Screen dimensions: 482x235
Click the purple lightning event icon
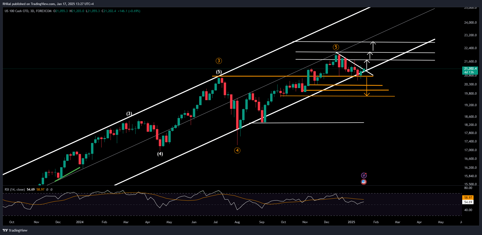point(364,175)
